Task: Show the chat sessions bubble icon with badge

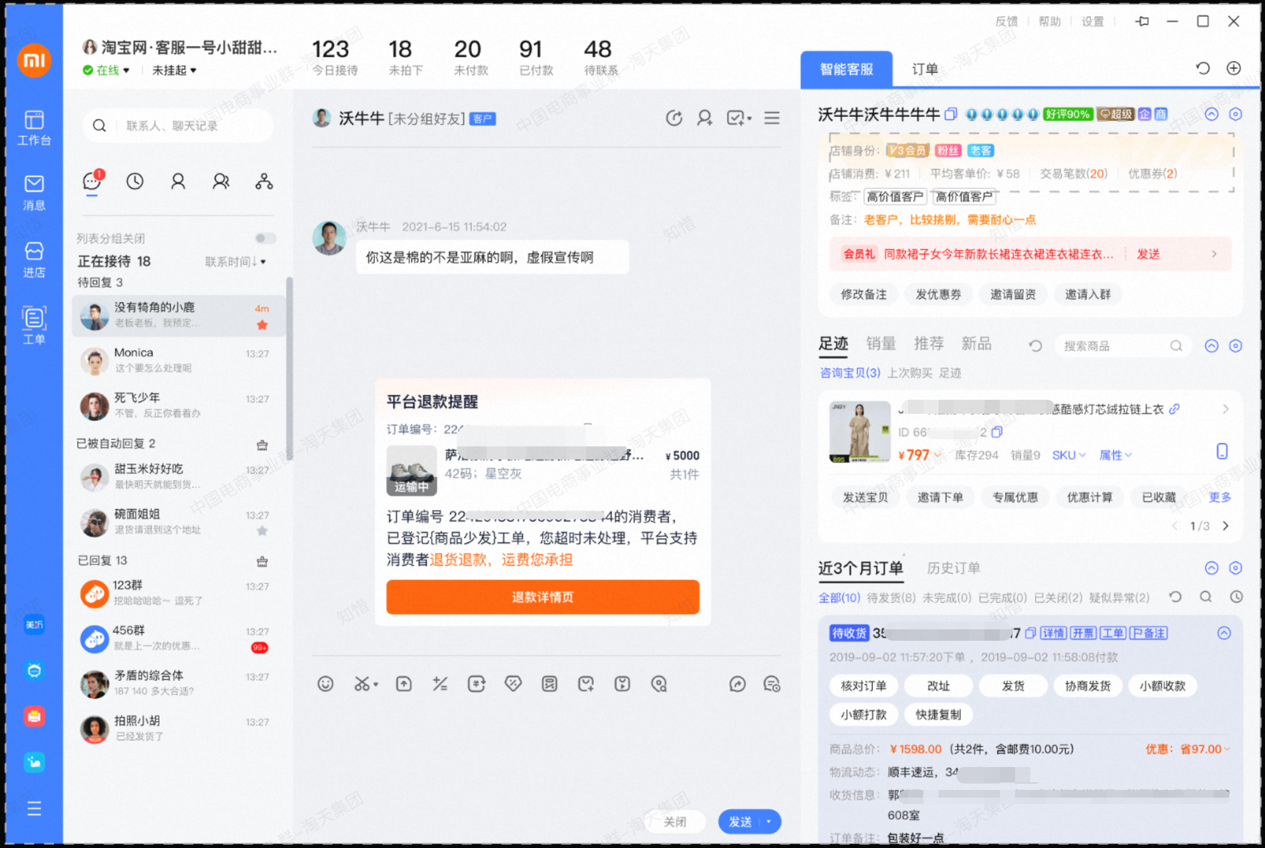Action: pyautogui.click(x=92, y=181)
